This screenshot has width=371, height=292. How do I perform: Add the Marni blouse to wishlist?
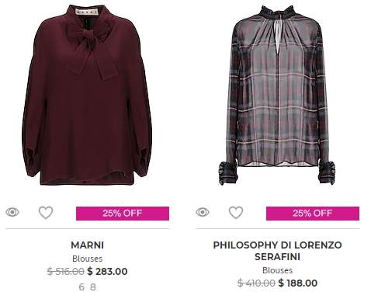coord(46,213)
